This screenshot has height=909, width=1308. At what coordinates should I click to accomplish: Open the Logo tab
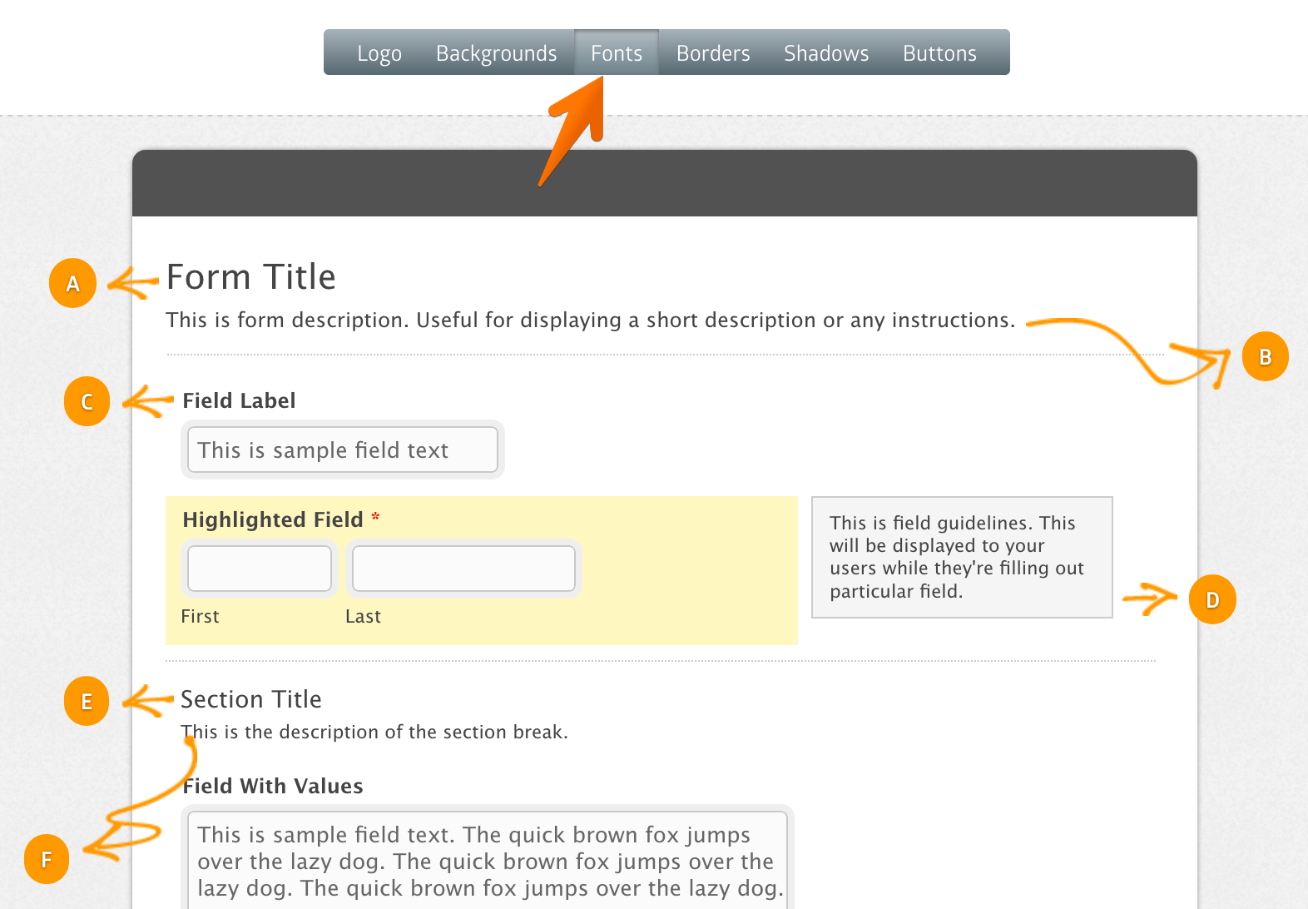[379, 53]
